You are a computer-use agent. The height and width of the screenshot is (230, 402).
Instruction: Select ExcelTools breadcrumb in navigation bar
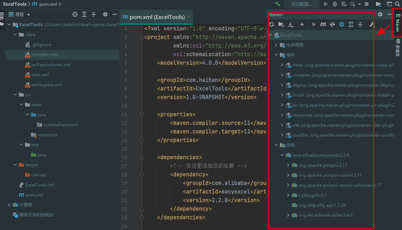15,4
